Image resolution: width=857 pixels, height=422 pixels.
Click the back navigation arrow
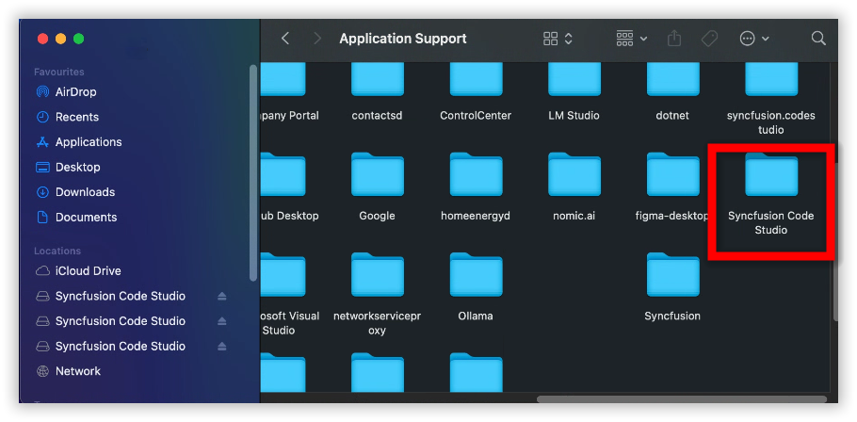point(285,39)
